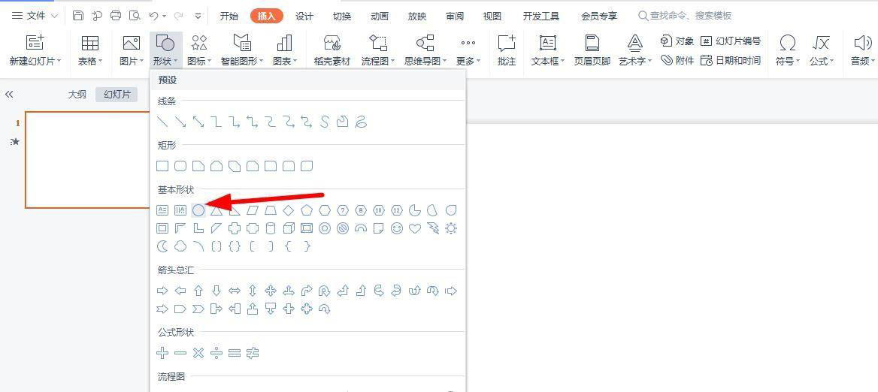Select the cylinder (can) shape

[x=271, y=228]
